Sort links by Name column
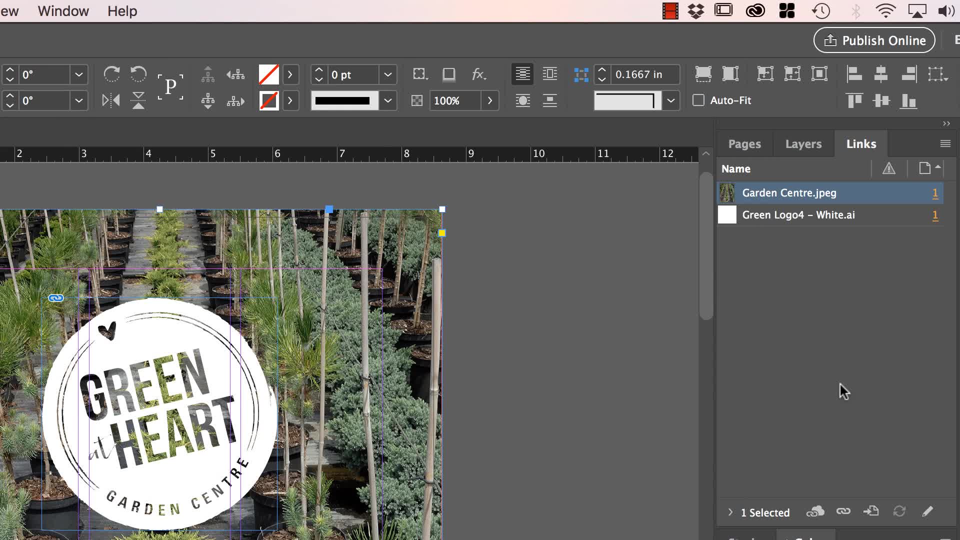Viewport: 960px width, 540px height. tap(735, 169)
